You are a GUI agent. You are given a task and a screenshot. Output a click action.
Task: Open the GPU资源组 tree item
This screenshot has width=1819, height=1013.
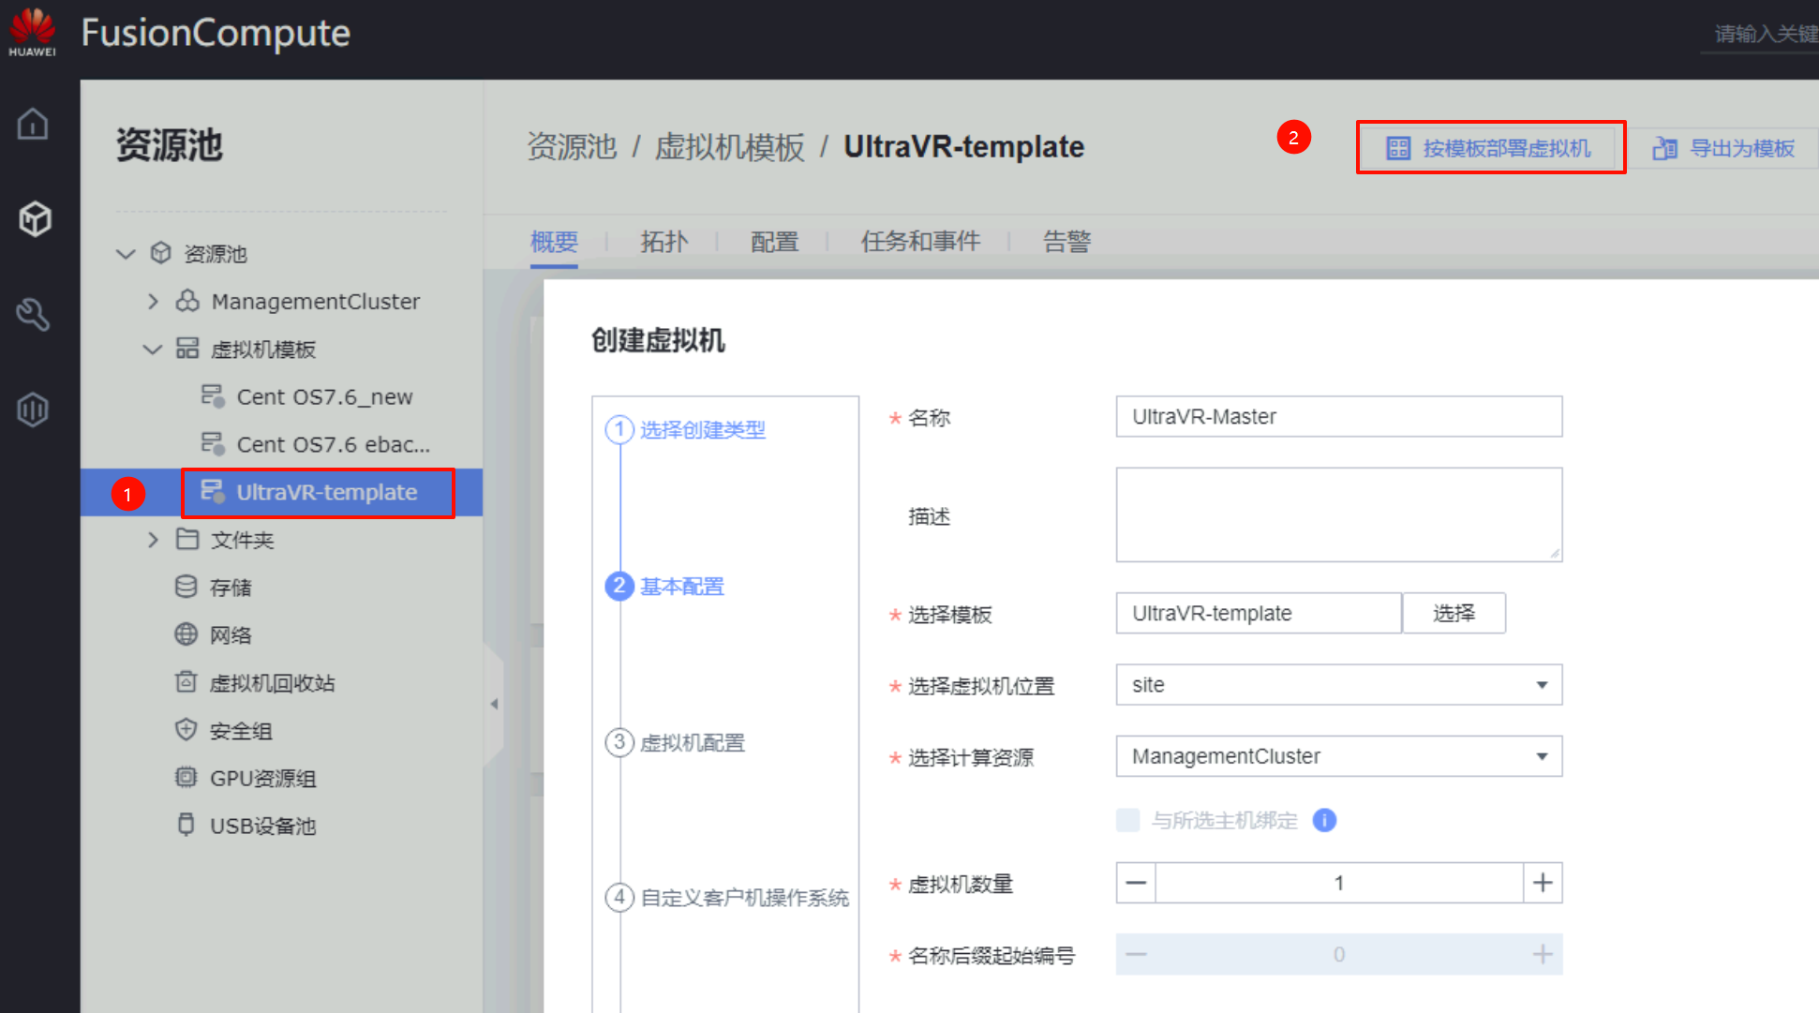[x=262, y=778]
